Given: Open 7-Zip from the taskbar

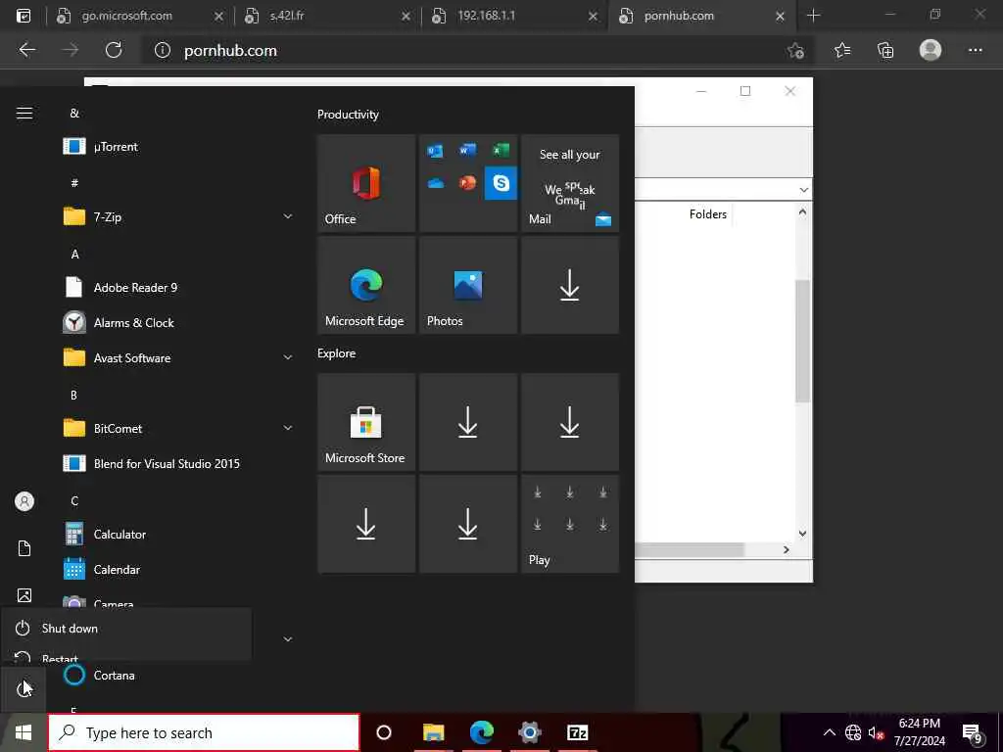Looking at the screenshot, I should tap(577, 732).
